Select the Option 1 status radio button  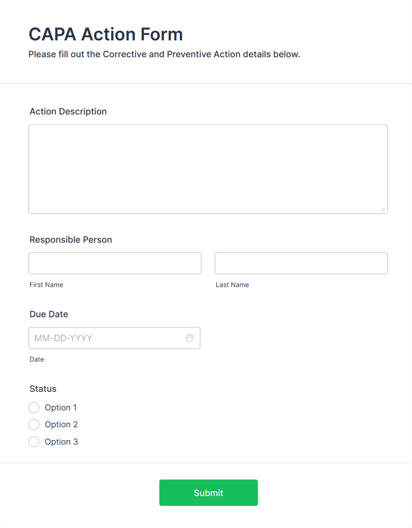pyautogui.click(x=34, y=408)
